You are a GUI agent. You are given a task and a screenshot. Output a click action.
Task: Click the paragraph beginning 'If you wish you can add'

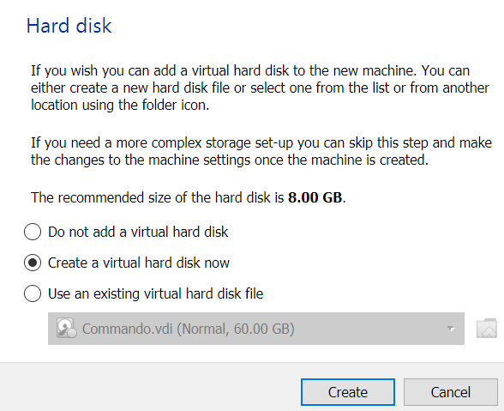tap(260, 88)
